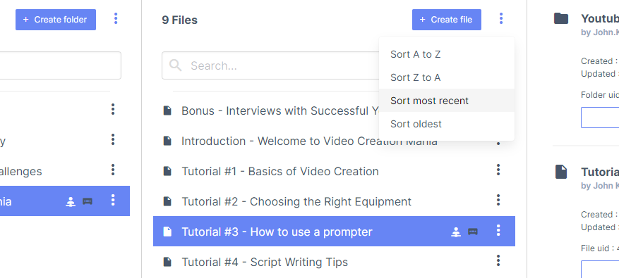Screen dimensions: 619x278
Task: Select Tutorial #3 - How to use a prompter
Action: click(334, 232)
